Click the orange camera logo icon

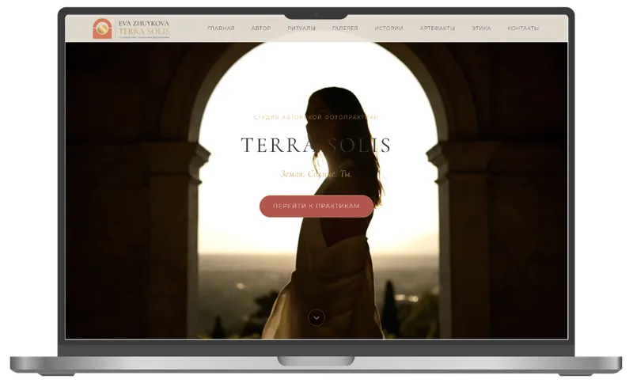point(102,28)
